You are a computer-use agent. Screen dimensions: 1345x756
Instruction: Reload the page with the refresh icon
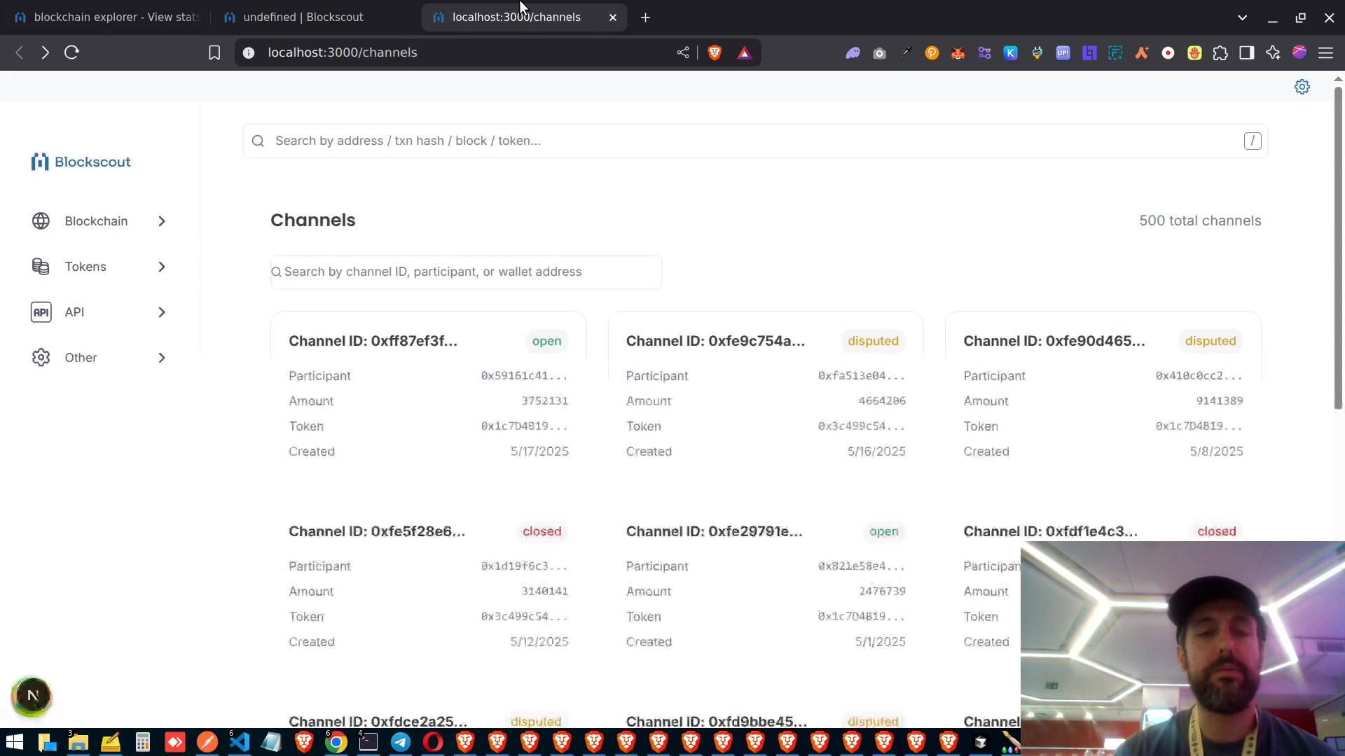click(x=71, y=52)
